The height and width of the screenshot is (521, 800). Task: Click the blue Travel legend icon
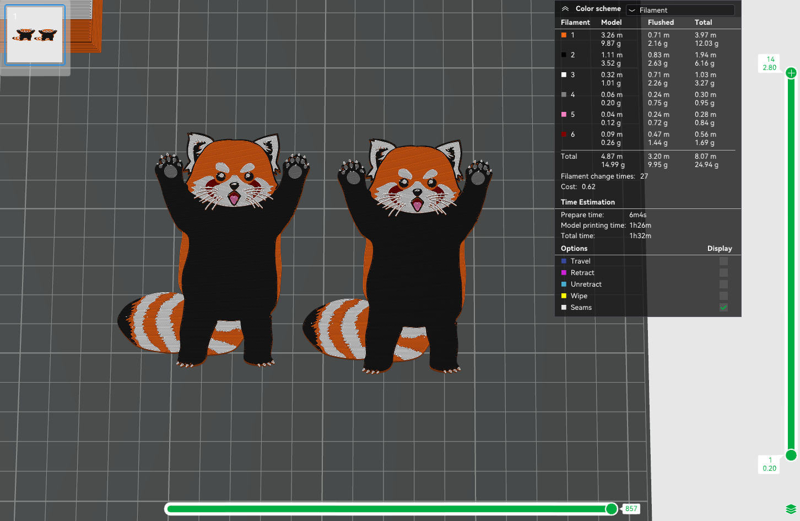pyautogui.click(x=564, y=261)
